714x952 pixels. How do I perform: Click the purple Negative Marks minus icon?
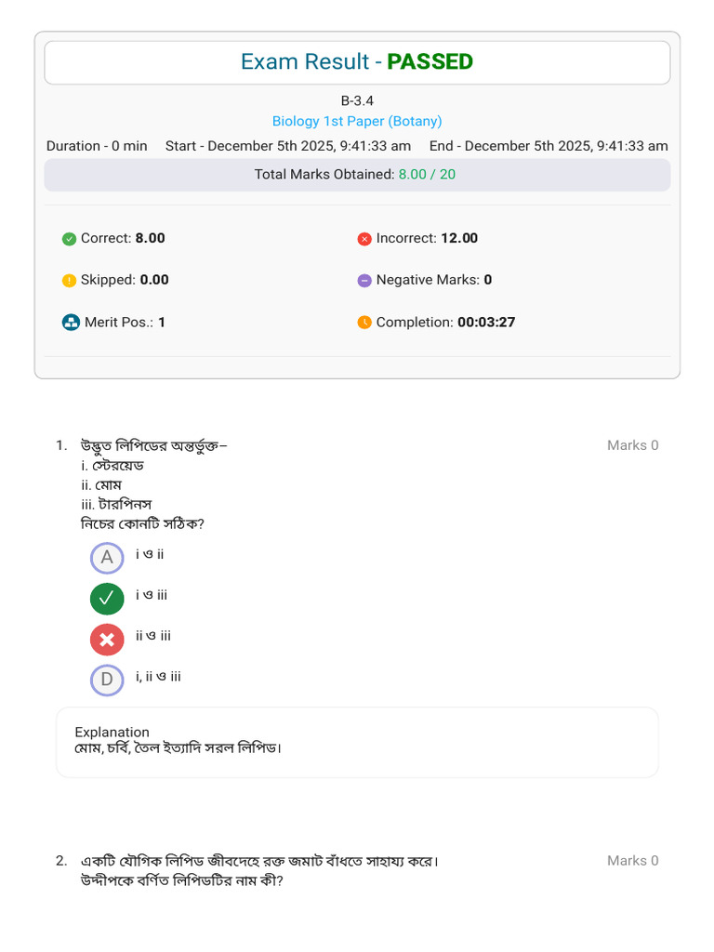tap(364, 281)
